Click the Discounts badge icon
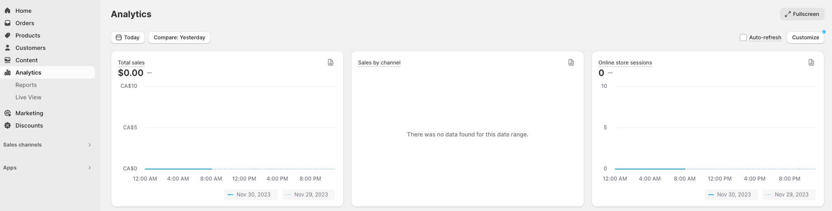832x211 pixels. pyautogui.click(x=8, y=125)
